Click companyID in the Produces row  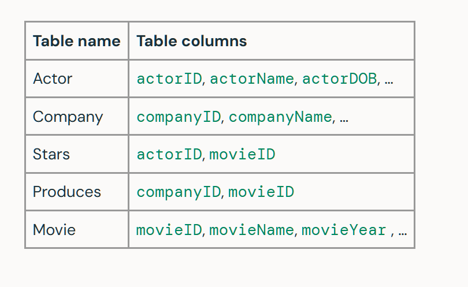coord(179,192)
